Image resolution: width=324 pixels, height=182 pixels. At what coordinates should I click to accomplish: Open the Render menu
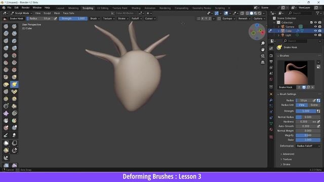(x=26, y=8)
